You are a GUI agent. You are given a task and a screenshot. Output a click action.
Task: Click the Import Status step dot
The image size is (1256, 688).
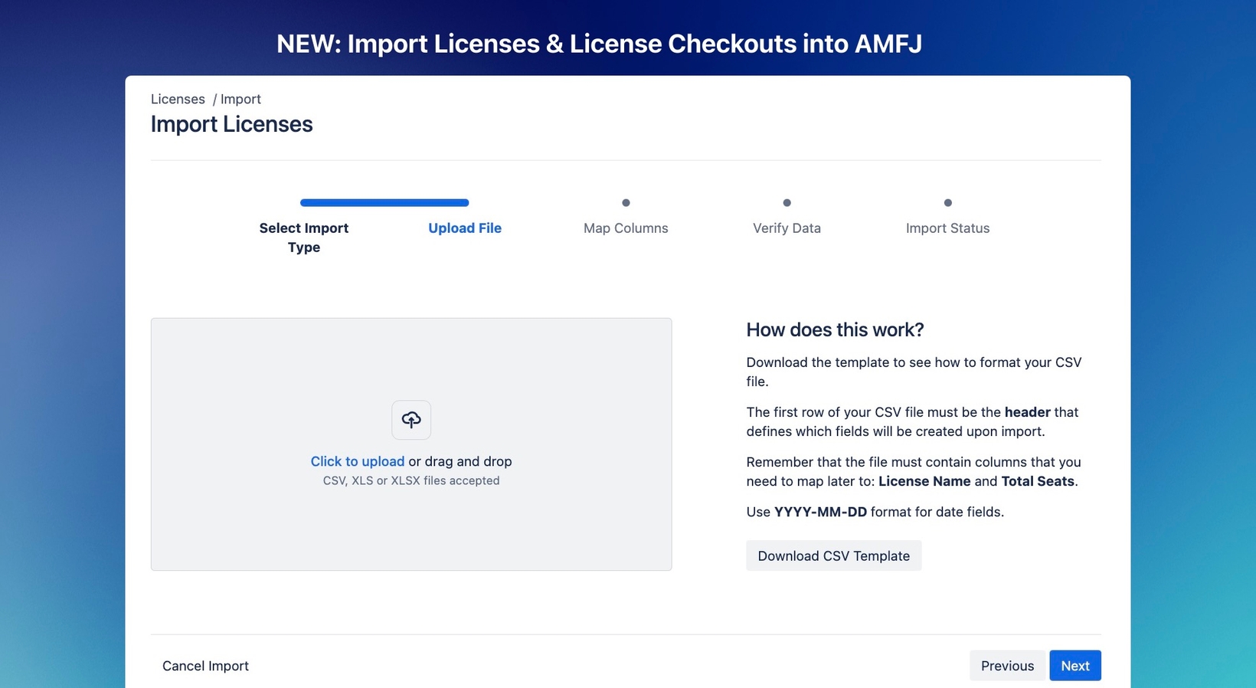(947, 203)
